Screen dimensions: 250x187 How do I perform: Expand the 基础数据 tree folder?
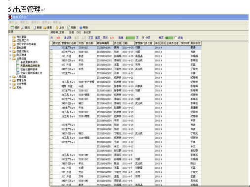coord(10,48)
